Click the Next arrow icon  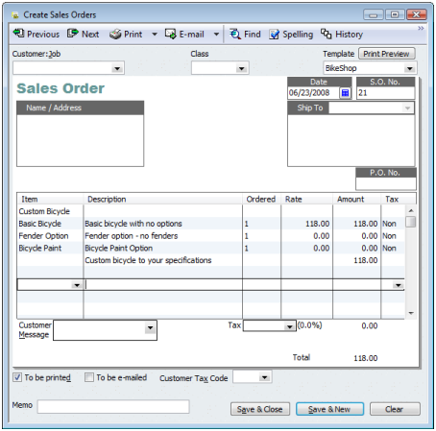coord(73,34)
